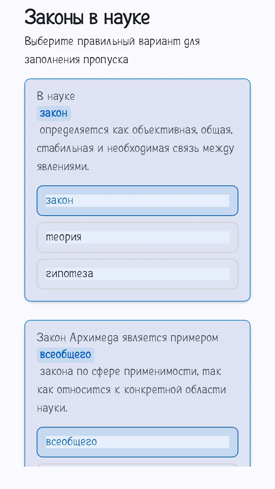The width and height of the screenshot is (275, 489).
Task: Click the "Законы в науке" heading
Action: pyautogui.click(x=87, y=17)
